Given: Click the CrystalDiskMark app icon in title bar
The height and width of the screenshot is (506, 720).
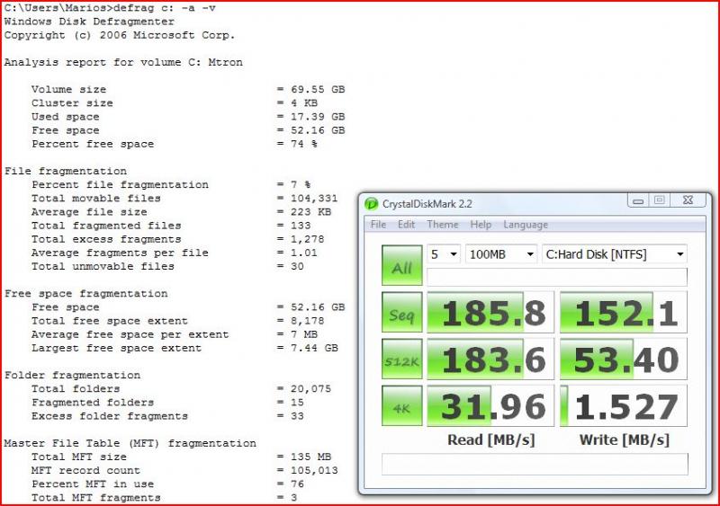Looking at the screenshot, I should pos(371,204).
